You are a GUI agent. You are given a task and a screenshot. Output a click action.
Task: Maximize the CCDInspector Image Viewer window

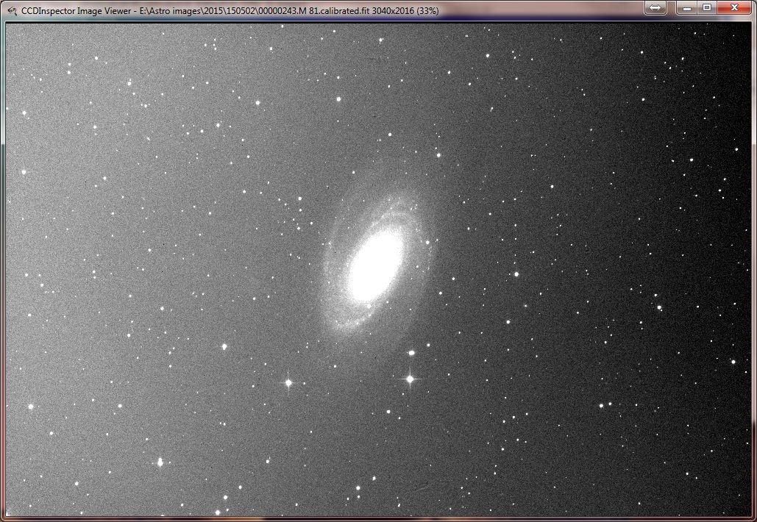(707, 7)
